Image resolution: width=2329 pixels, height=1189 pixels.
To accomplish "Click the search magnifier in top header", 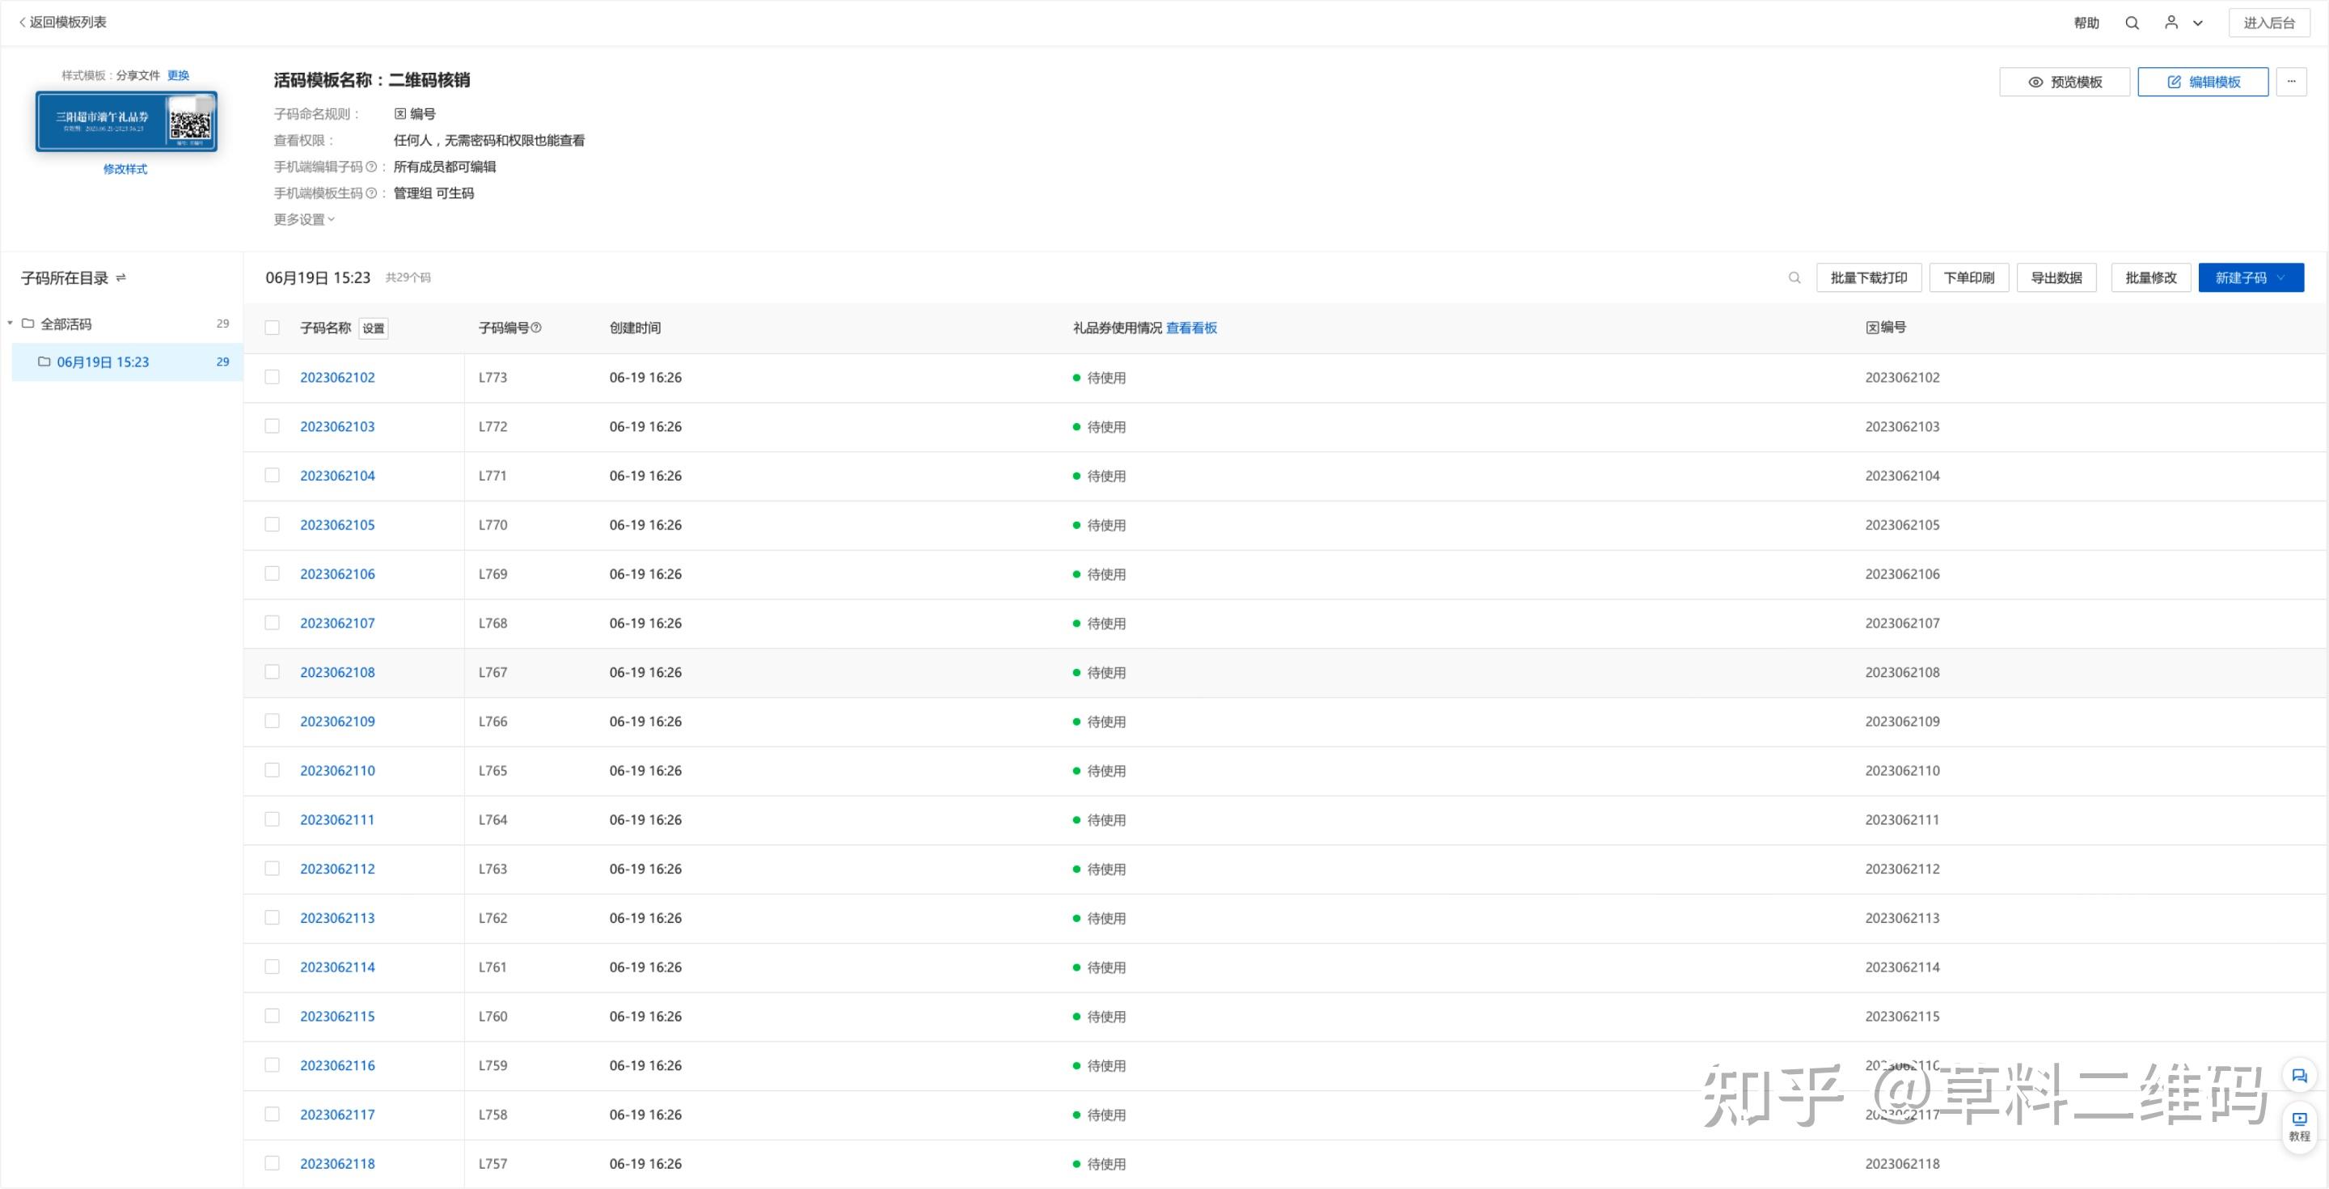I will (x=2131, y=23).
